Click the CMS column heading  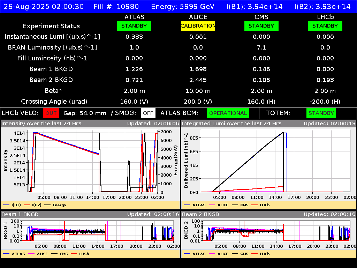261,17
